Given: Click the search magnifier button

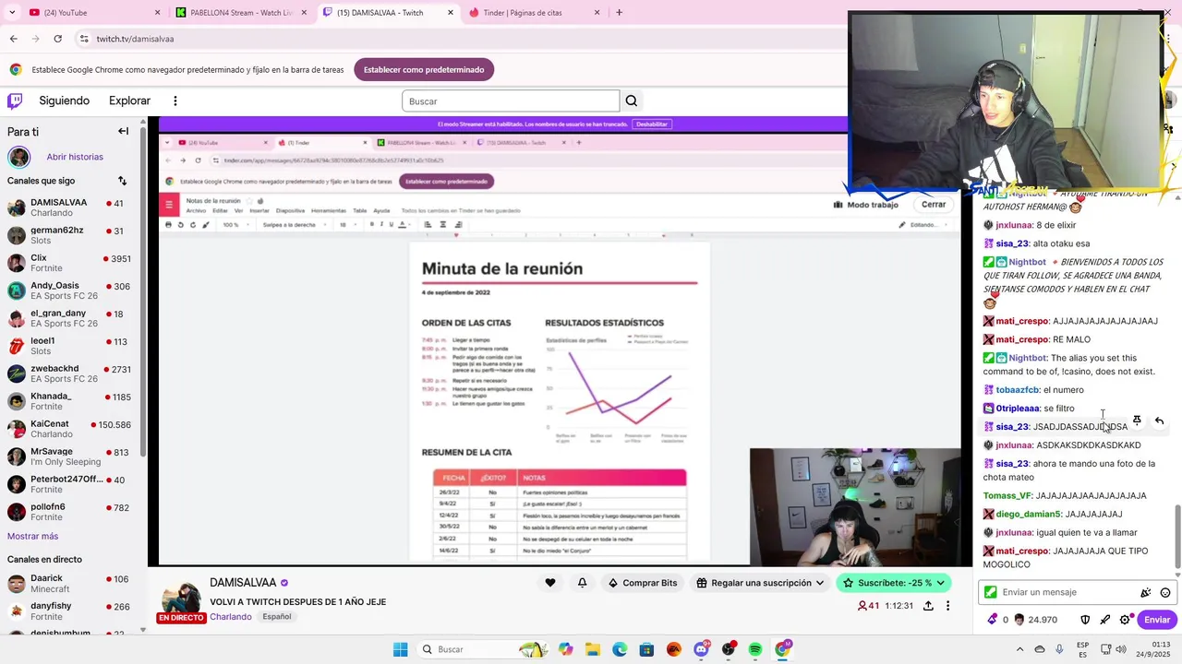Looking at the screenshot, I should pos(632,101).
